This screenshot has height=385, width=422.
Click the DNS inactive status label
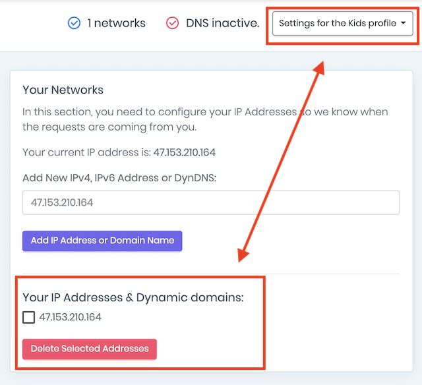223,23
